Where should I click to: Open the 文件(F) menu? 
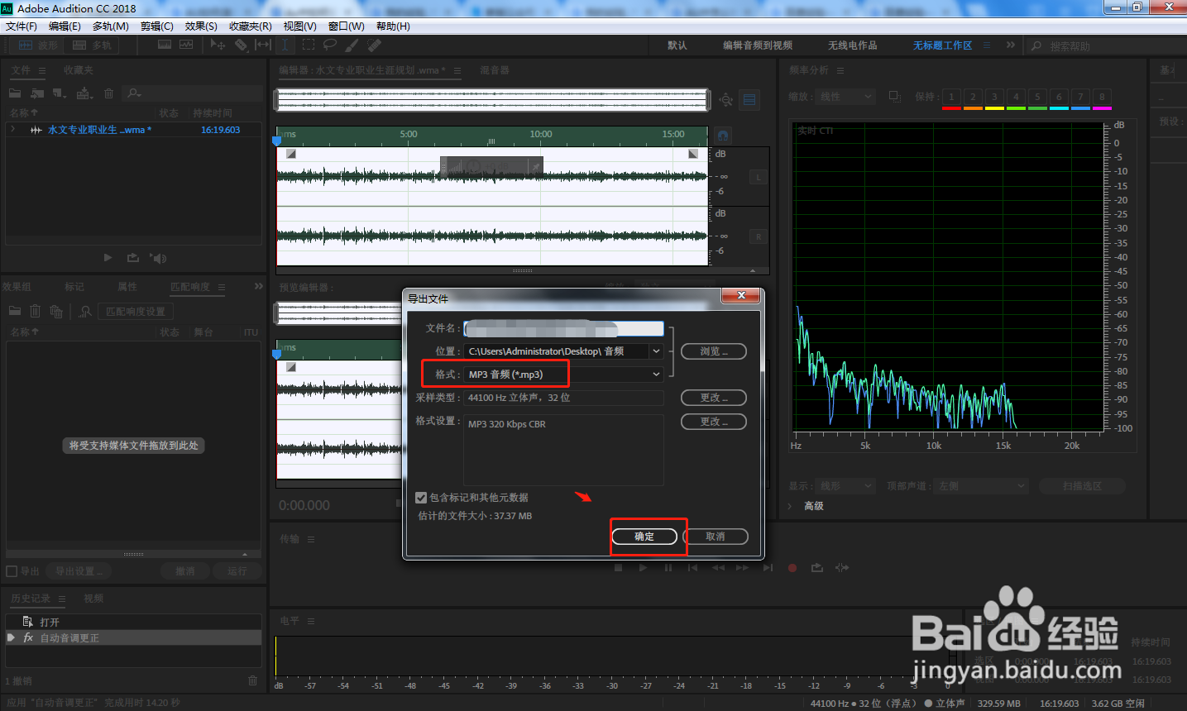click(x=22, y=26)
